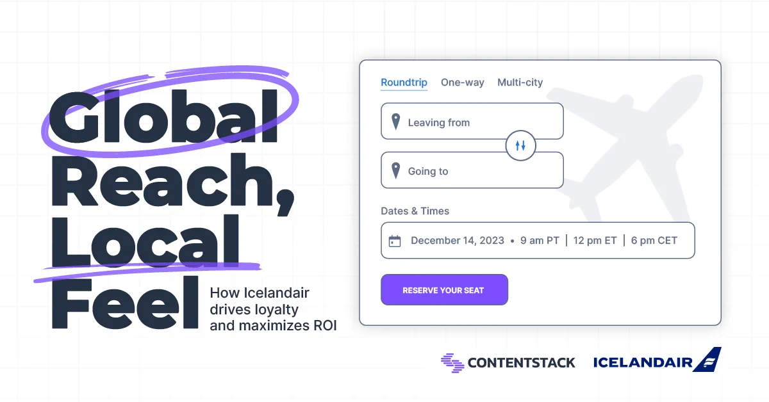This screenshot has height=402, width=769.
Task: Choose the 9 am PT time
Action: (540, 241)
